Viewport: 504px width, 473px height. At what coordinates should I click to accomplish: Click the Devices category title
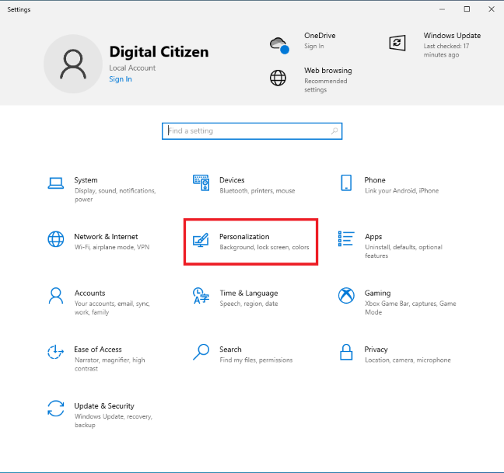(x=232, y=179)
